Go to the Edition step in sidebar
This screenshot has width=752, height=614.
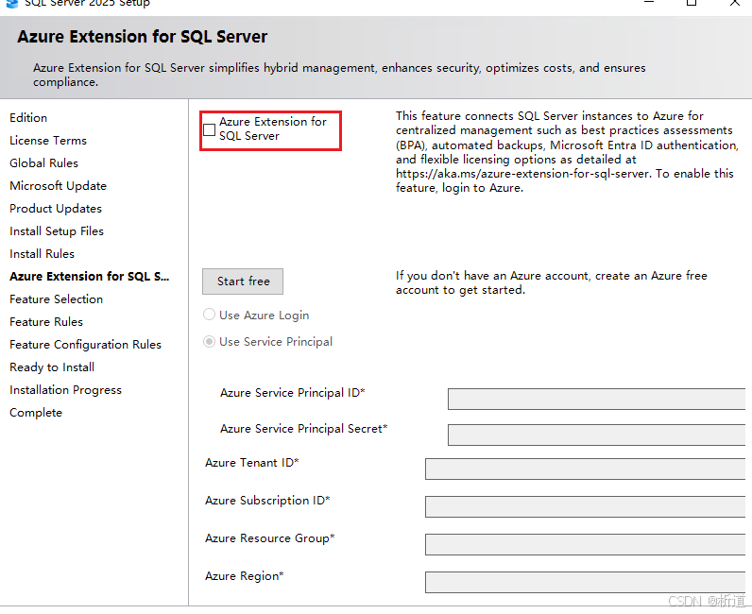coord(28,118)
